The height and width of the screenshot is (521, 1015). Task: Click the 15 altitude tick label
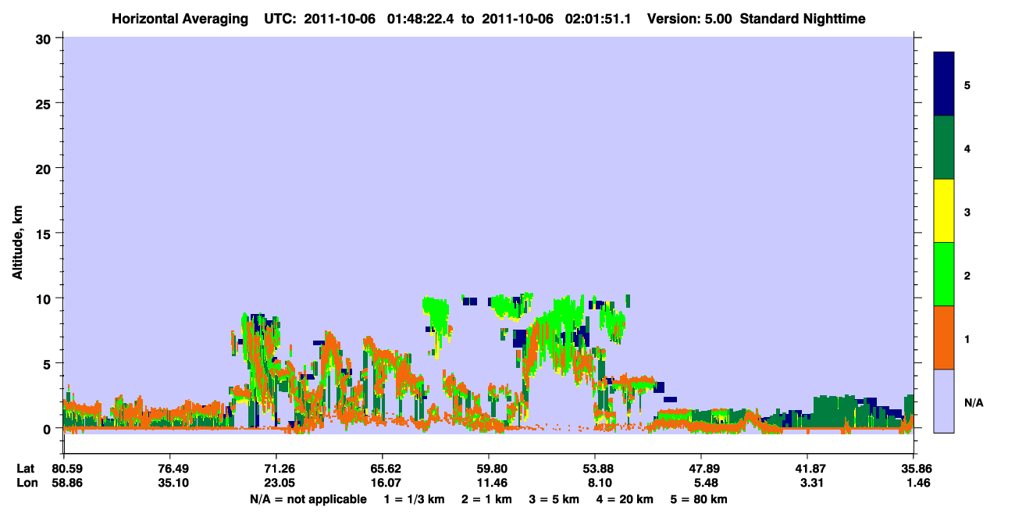(x=46, y=234)
